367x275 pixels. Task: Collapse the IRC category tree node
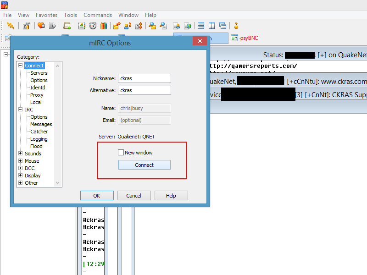pos(20,110)
